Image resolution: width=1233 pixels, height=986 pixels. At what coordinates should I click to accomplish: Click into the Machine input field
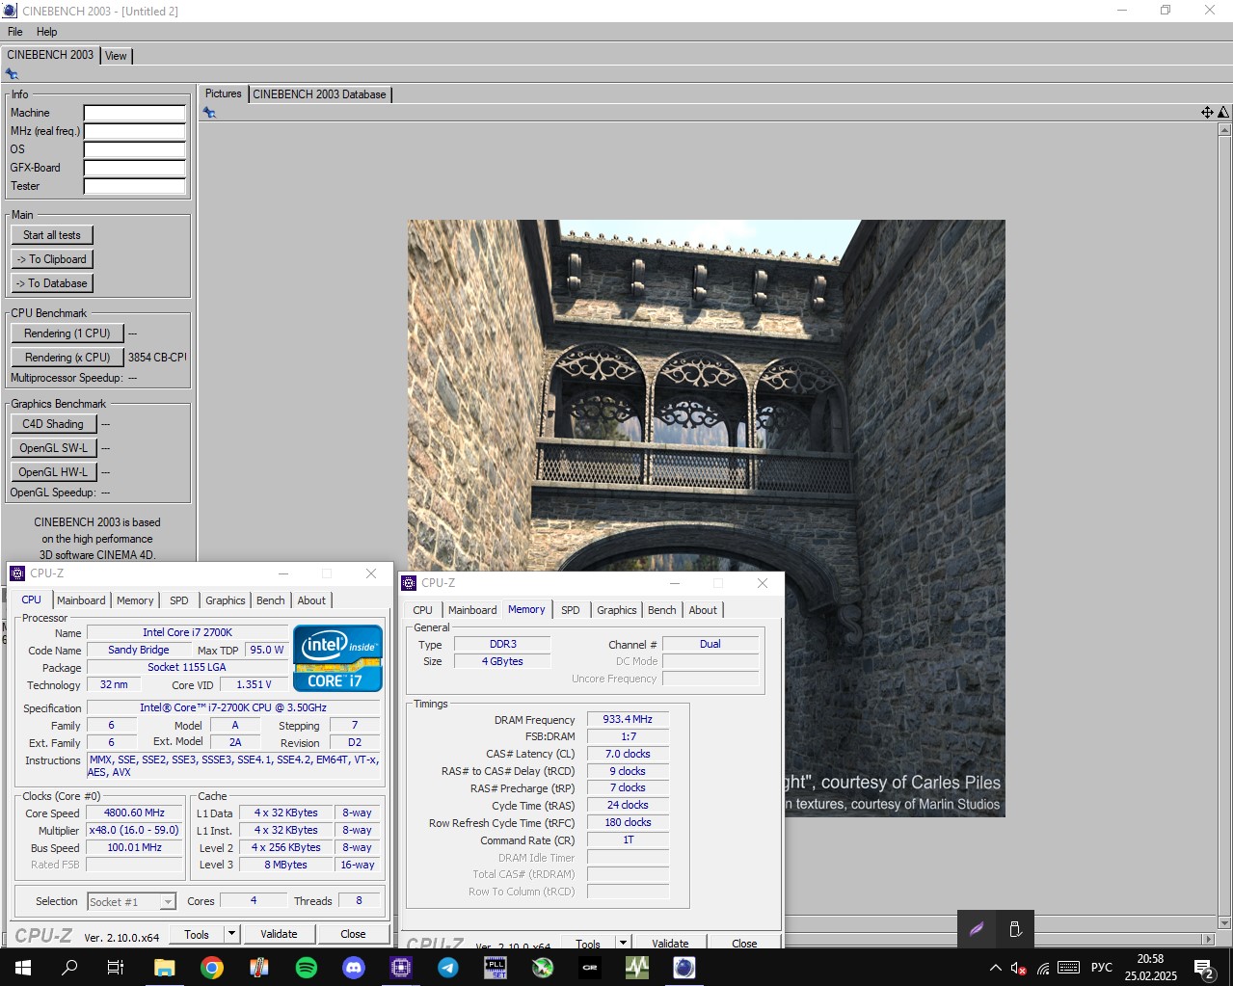point(134,113)
